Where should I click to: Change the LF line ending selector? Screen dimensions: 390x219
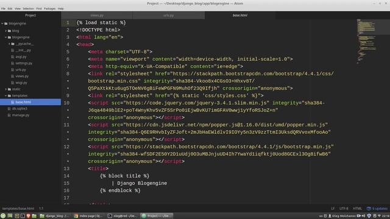(x=333, y=209)
